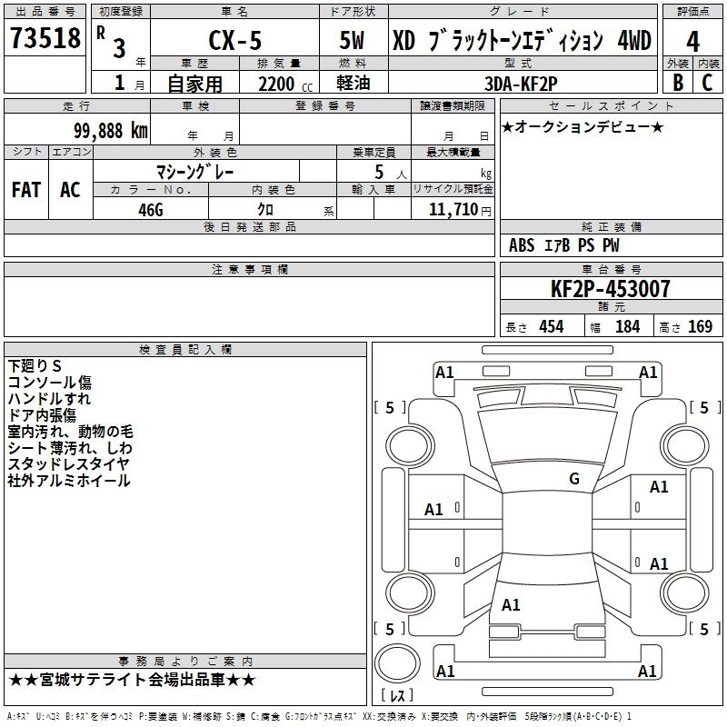This screenshot has height=727, width=727.
Task: Click chassis number KF2P-453007
Action: click(611, 289)
